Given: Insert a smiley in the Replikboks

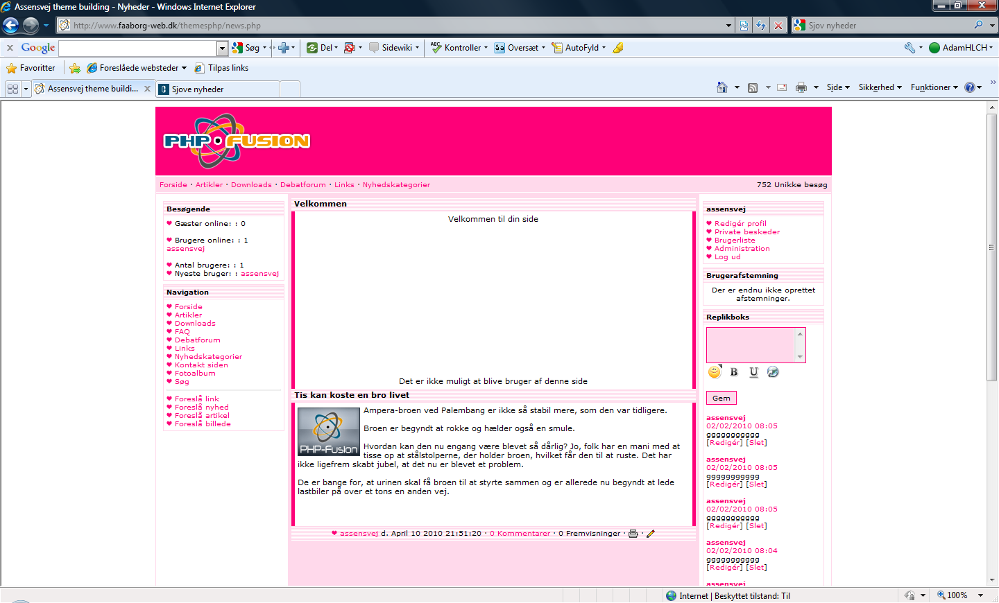Looking at the screenshot, I should click(x=715, y=372).
